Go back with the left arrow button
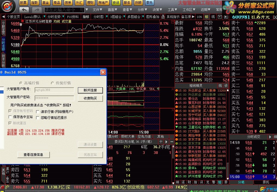Screen dimensions: 277x192 tap(24, 10)
